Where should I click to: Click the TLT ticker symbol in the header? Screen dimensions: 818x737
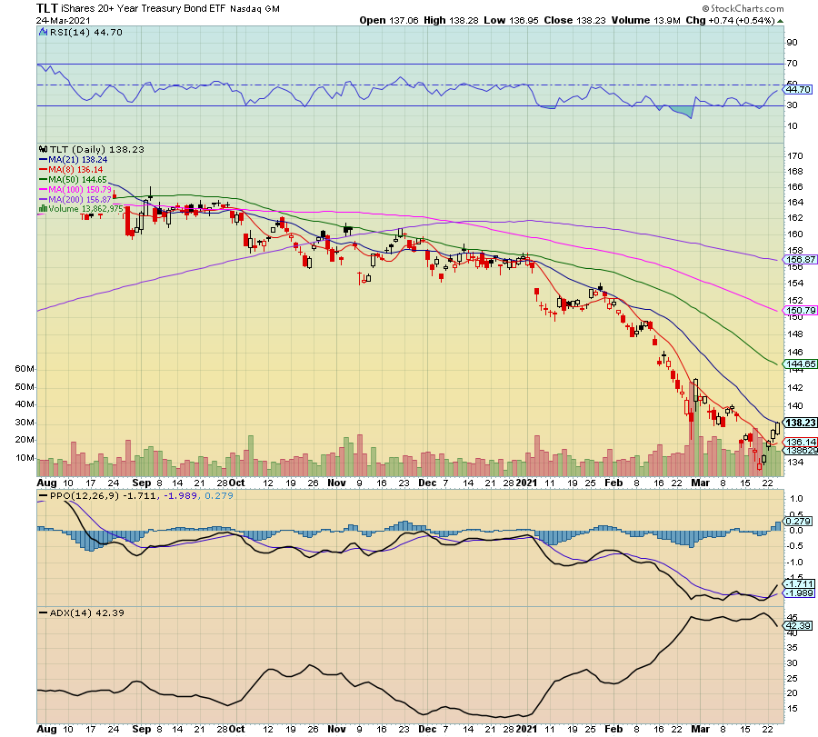[47, 8]
